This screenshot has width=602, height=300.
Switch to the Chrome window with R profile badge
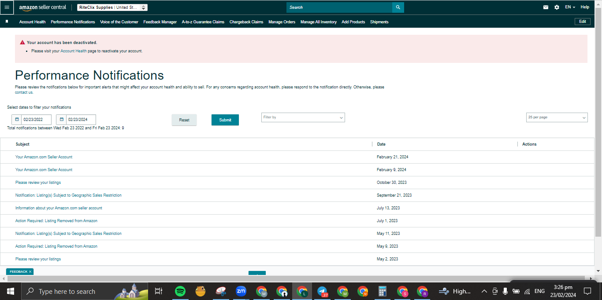coord(423,291)
